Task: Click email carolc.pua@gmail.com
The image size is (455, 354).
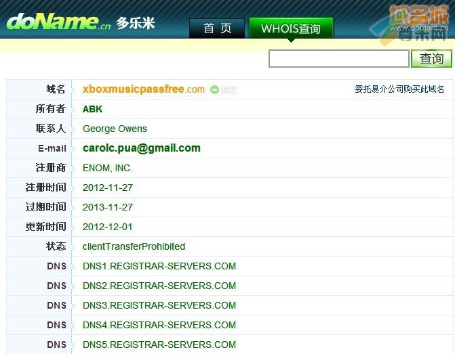Action: [x=142, y=148]
